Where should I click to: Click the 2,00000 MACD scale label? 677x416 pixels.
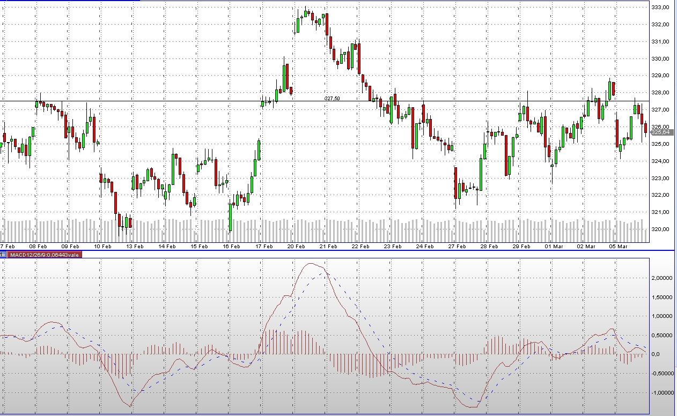[662, 278]
